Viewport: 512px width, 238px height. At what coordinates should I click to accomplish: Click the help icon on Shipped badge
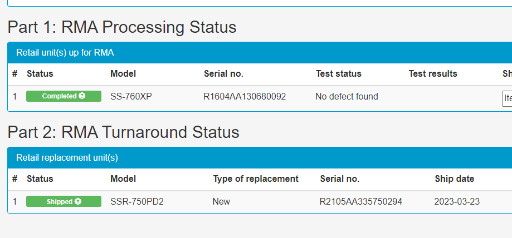(77, 201)
